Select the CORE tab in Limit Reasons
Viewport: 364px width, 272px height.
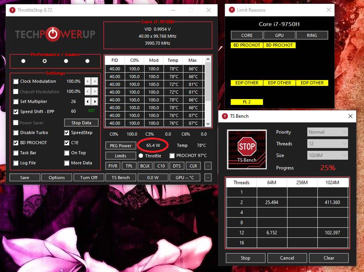point(247,35)
